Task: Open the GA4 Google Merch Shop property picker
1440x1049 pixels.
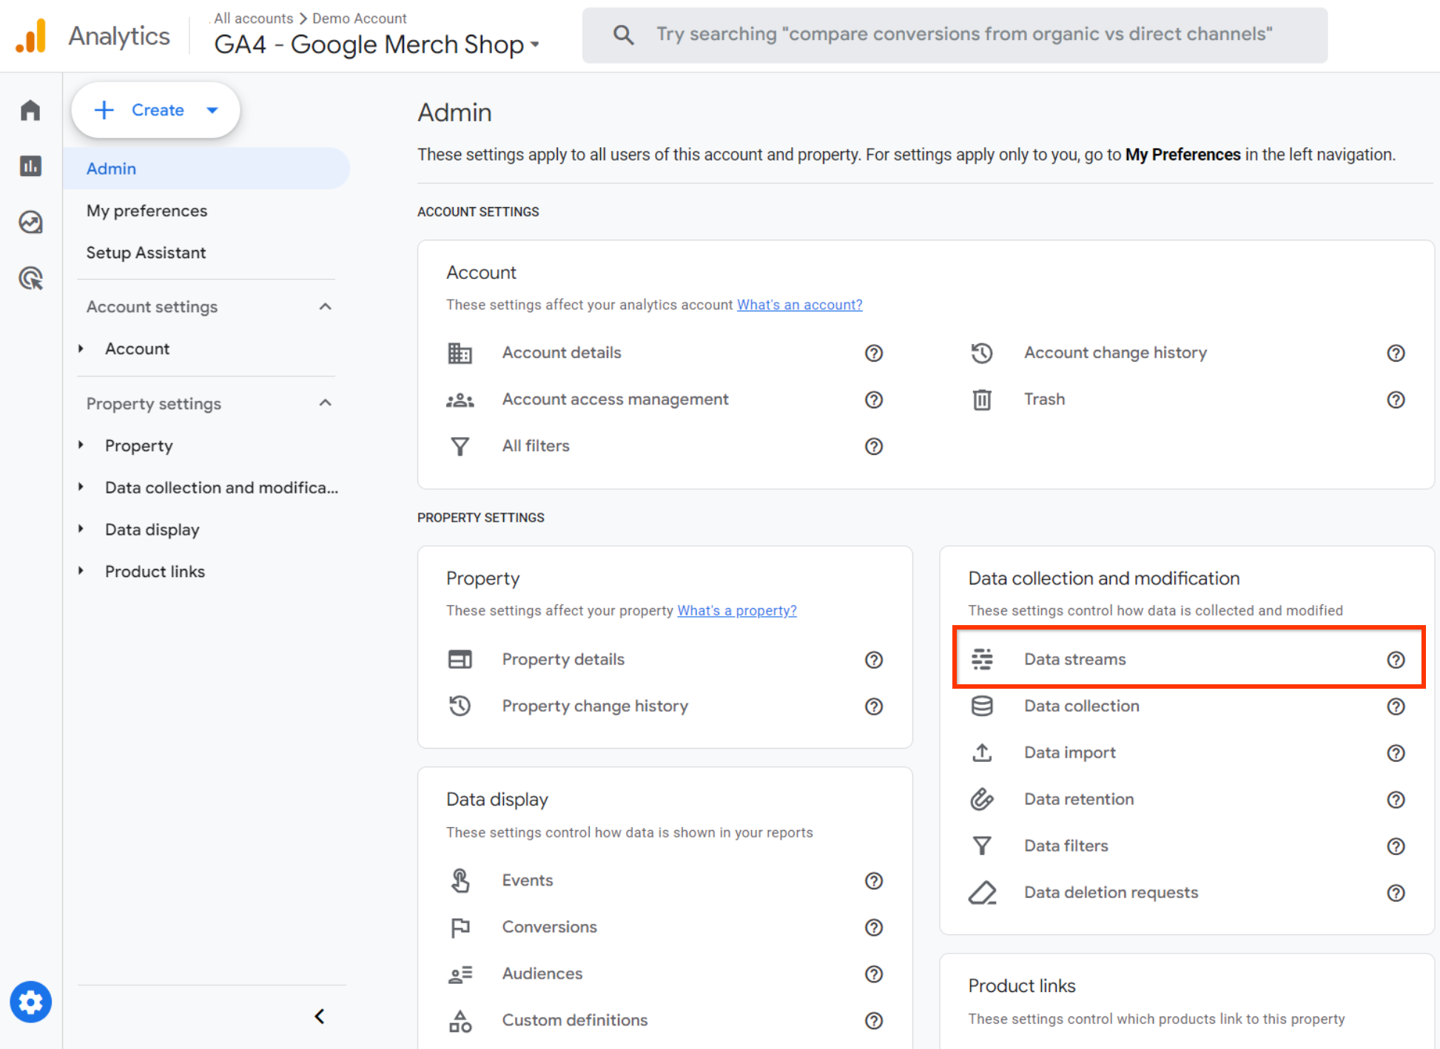Action: click(x=377, y=44)
